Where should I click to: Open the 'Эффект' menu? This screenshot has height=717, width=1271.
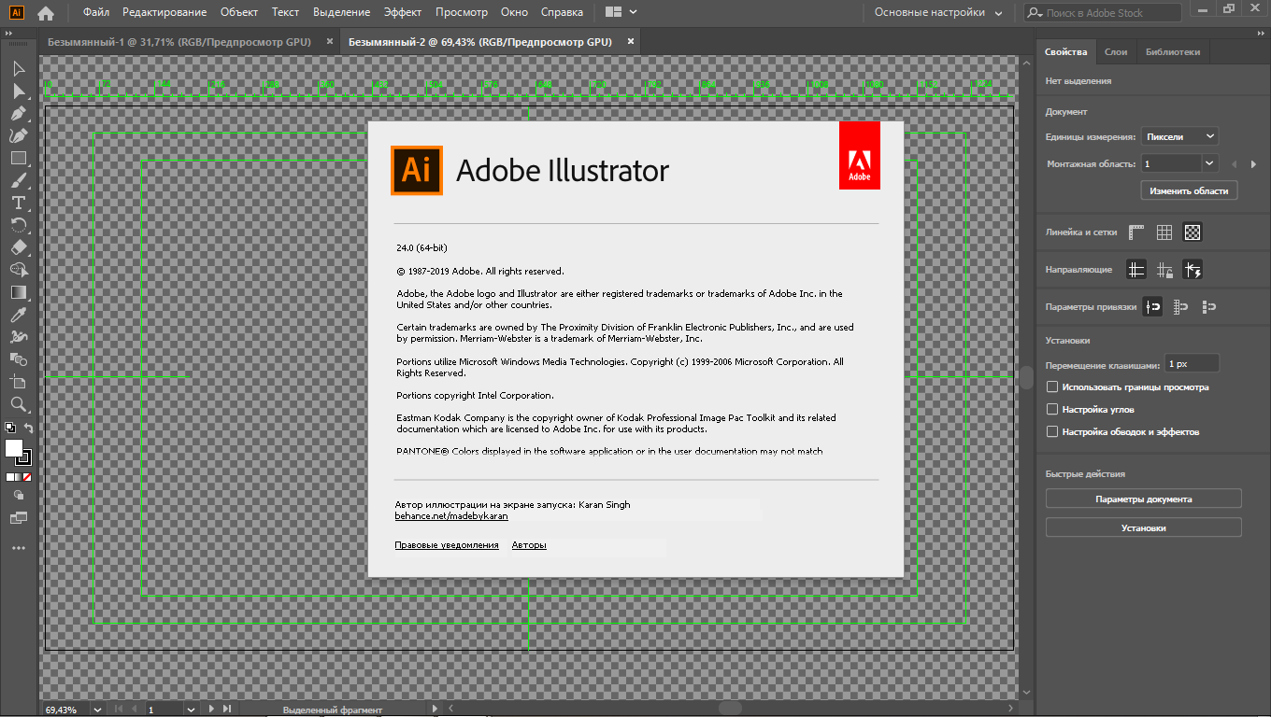[403, 12]
